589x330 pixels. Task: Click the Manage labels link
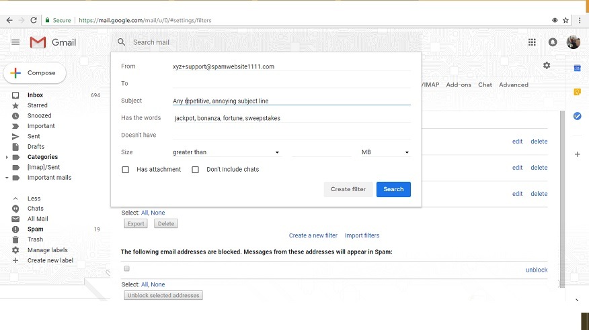coord(47,250)
